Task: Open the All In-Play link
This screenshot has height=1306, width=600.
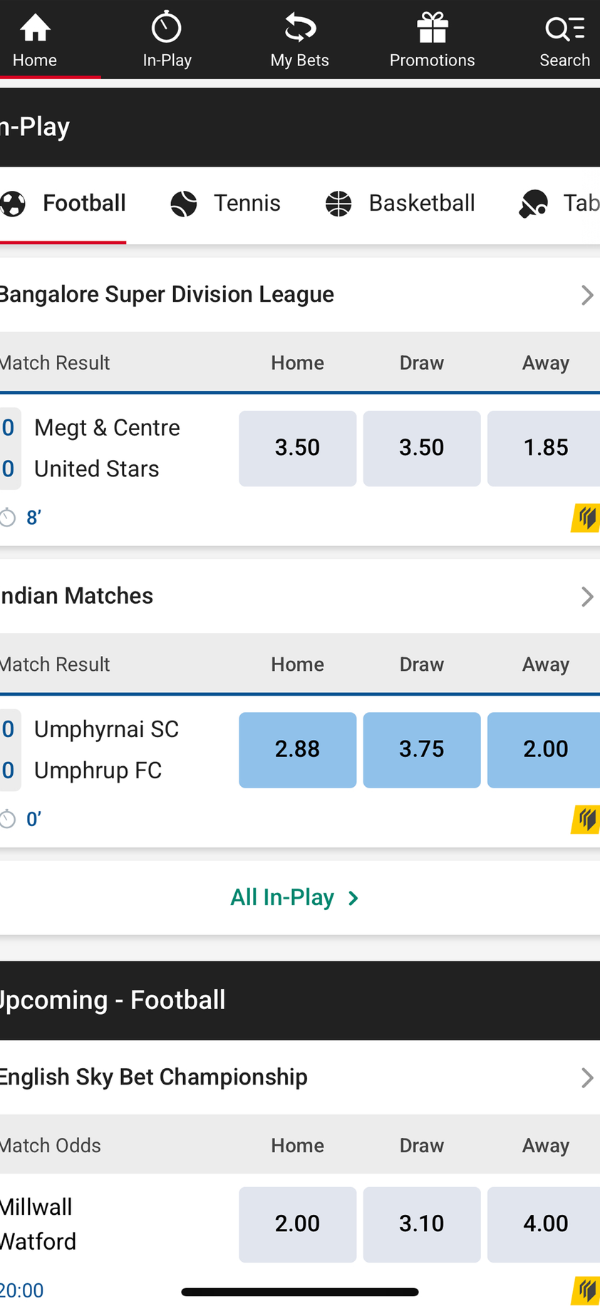Action: tap(295, 897)
